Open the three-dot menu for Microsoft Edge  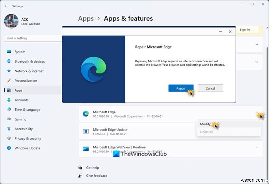click(257, 114)
